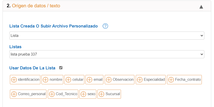Uncheck Usar Datos De La Lista checkbox
The width and height of the screenshot is (214, 107).
pyautogui.click(x=61, y=68)
